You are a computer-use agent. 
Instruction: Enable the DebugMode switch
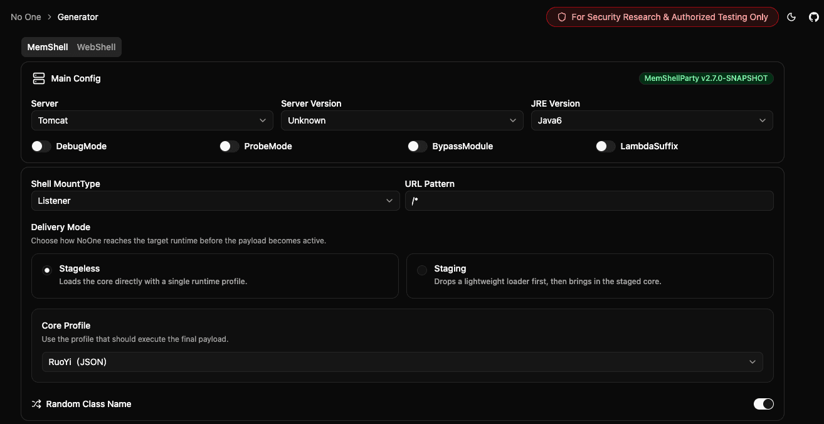tap(41, 146)
